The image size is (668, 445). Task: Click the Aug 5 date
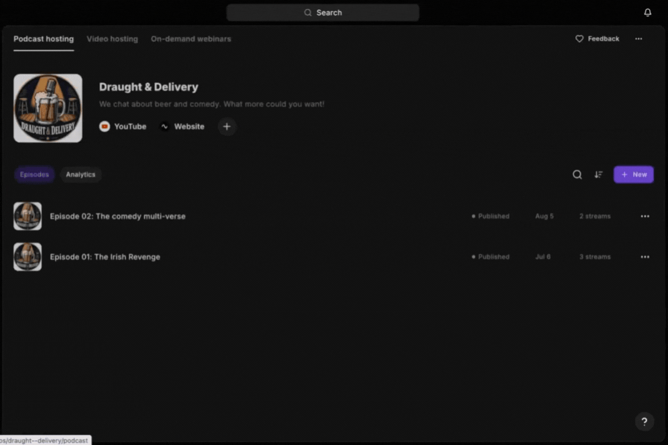(x=544, y=216)
